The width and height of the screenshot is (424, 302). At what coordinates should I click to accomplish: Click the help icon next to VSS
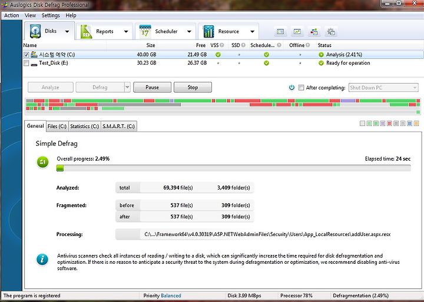222,45
